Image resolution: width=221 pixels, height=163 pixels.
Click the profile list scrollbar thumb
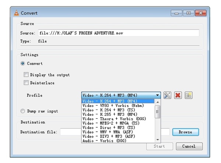(x=157, y=112)
